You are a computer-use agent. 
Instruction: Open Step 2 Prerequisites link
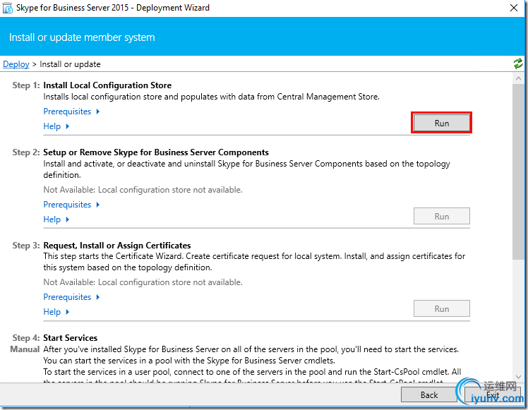pyautogui.click(x=67, y=205)
